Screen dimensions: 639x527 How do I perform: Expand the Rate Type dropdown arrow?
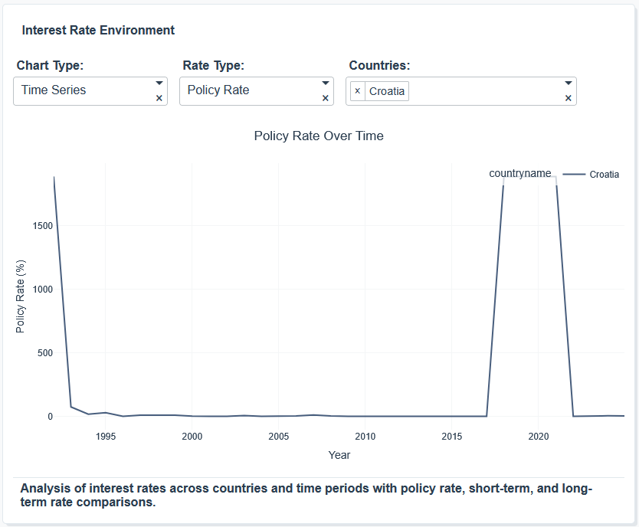[x=326, y=83]
